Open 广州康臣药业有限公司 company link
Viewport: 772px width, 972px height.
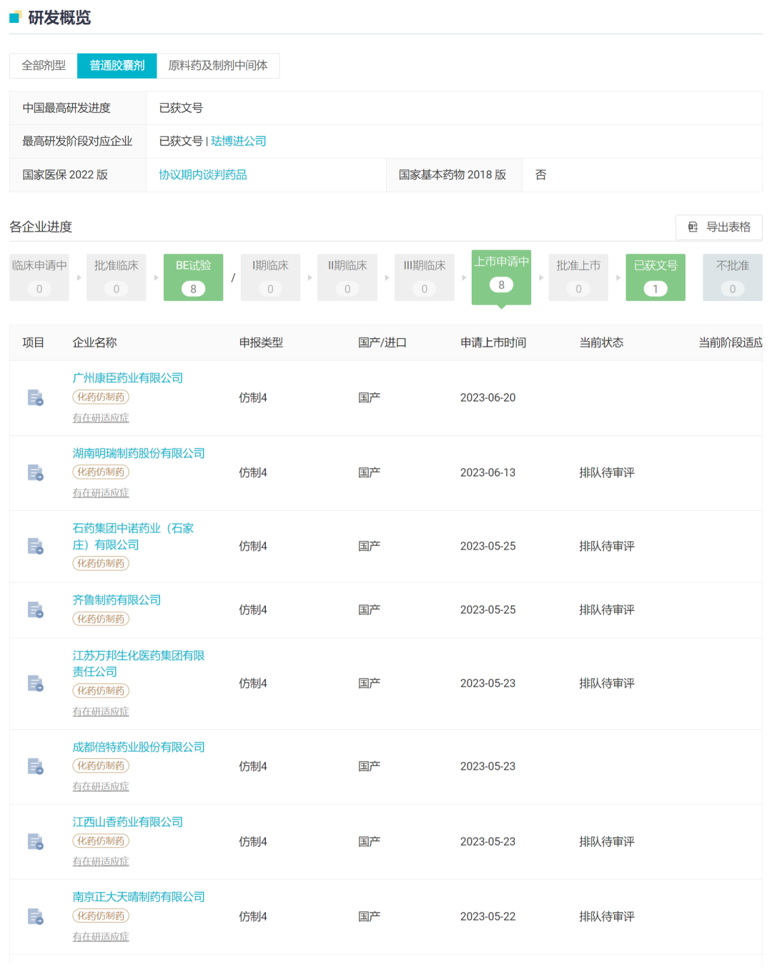pyautogui.click(x=128, y=377)
